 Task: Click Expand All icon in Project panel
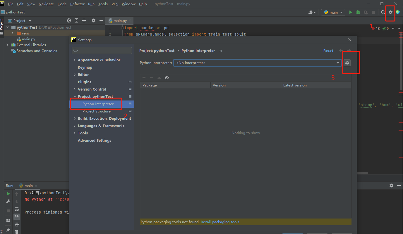(76, 20)
